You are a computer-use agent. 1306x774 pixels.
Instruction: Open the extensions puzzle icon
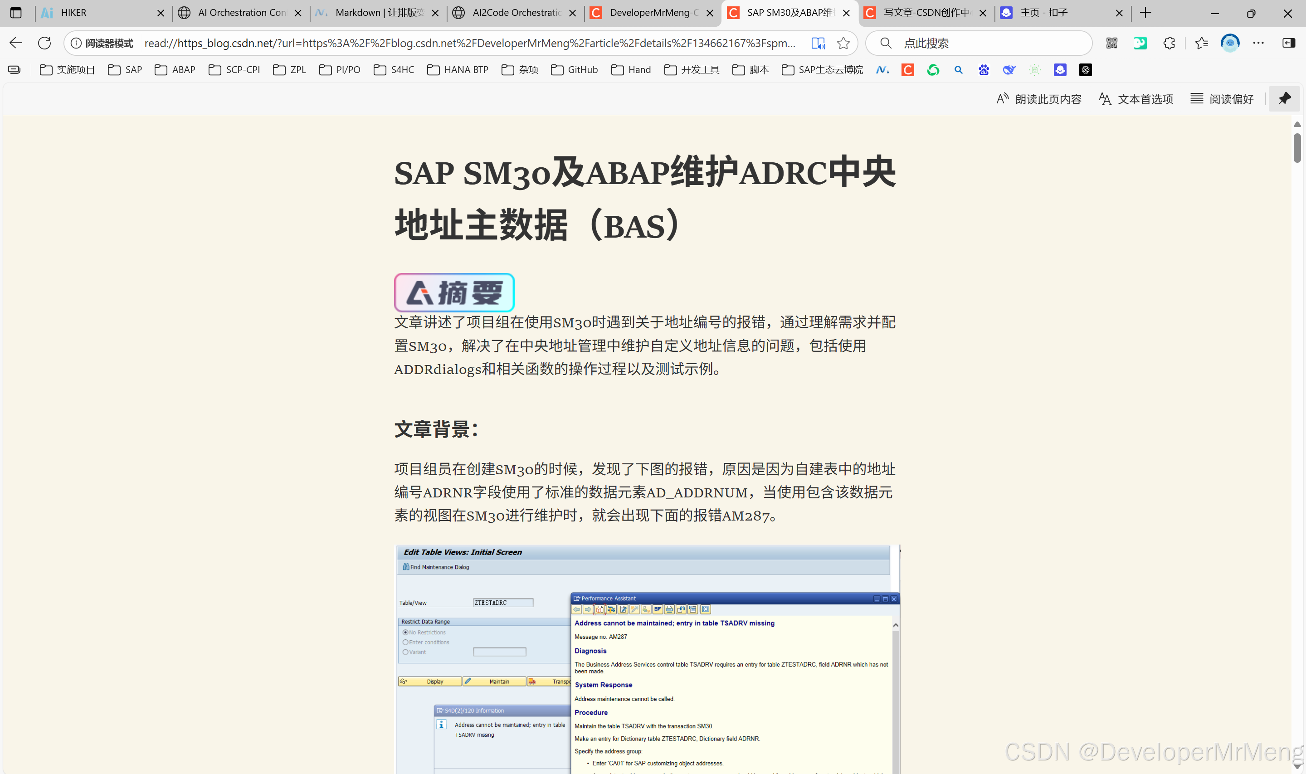click(1169, 43)
